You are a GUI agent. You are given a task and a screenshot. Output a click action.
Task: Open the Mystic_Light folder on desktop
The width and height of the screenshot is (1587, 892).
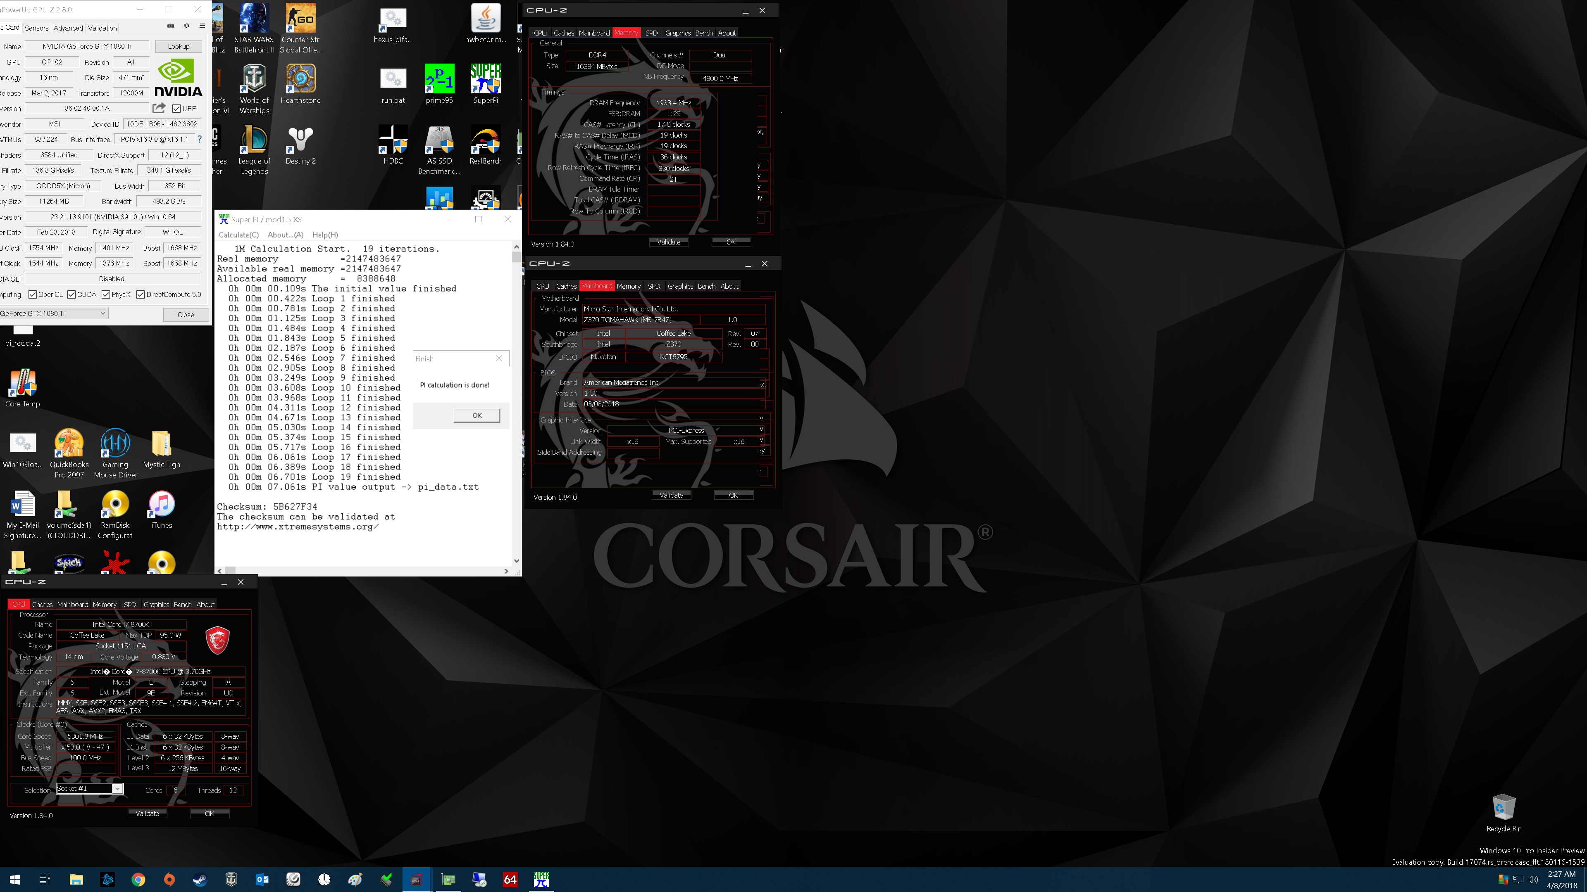(x=162, y=449)
